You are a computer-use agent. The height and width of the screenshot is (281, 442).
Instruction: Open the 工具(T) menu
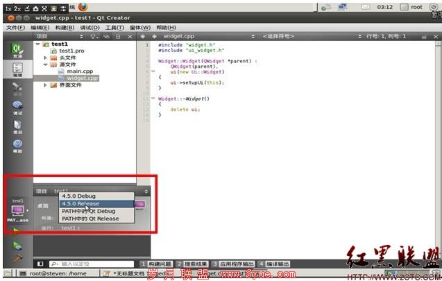click(x=114, y=28)
